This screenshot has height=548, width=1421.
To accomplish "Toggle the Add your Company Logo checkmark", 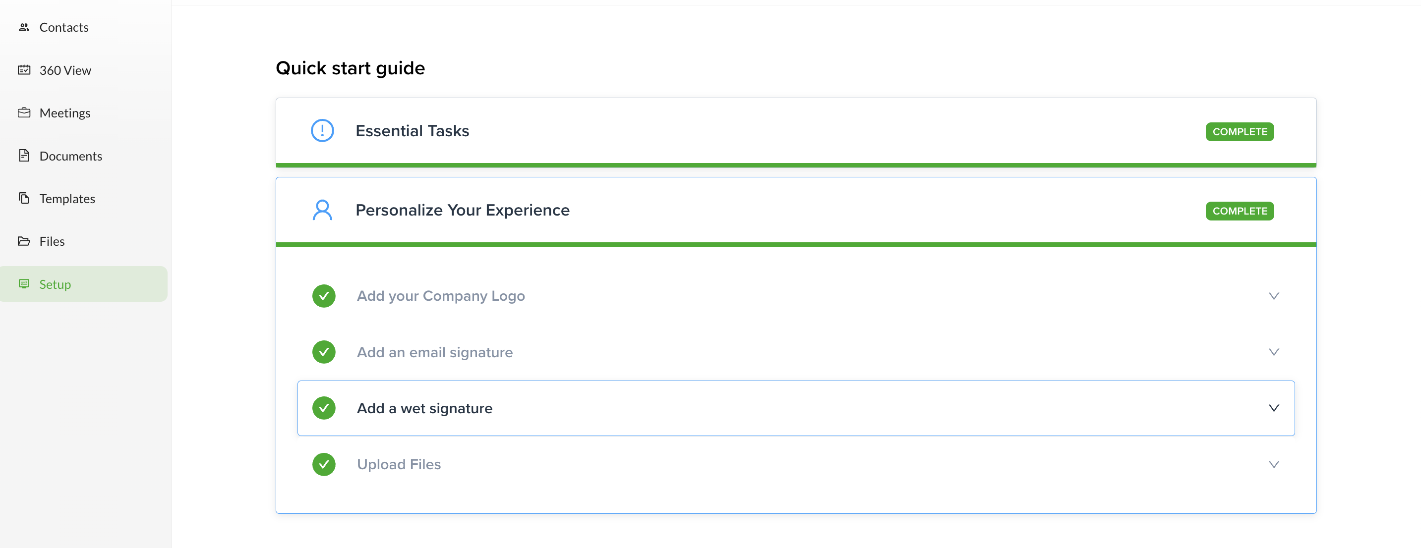I will coord(324,296).
